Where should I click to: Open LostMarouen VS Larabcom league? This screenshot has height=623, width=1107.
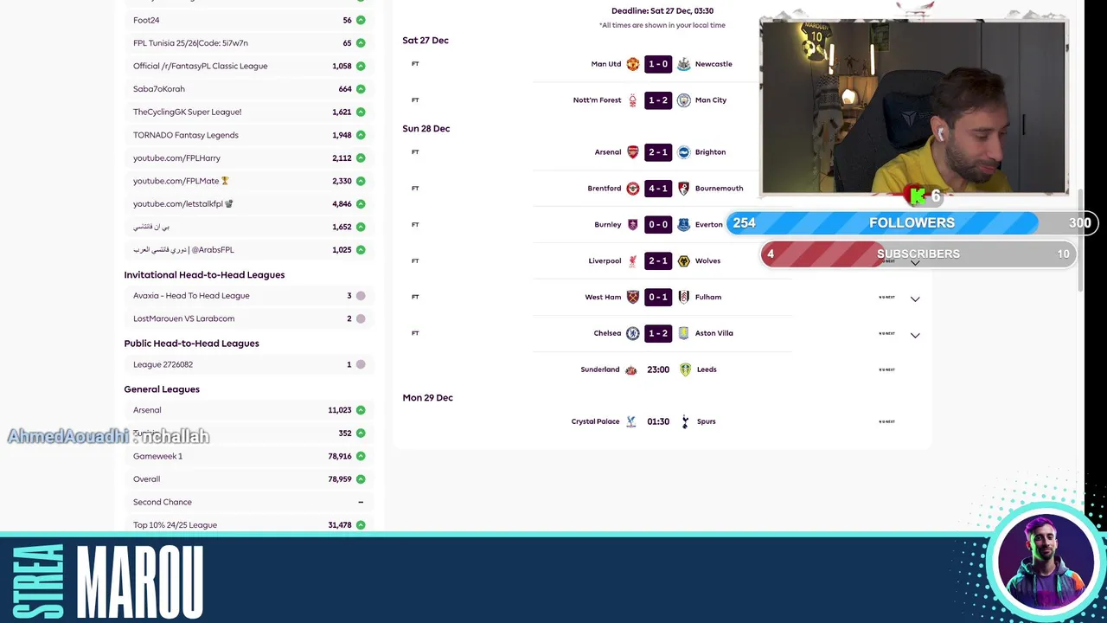[183, 318]
